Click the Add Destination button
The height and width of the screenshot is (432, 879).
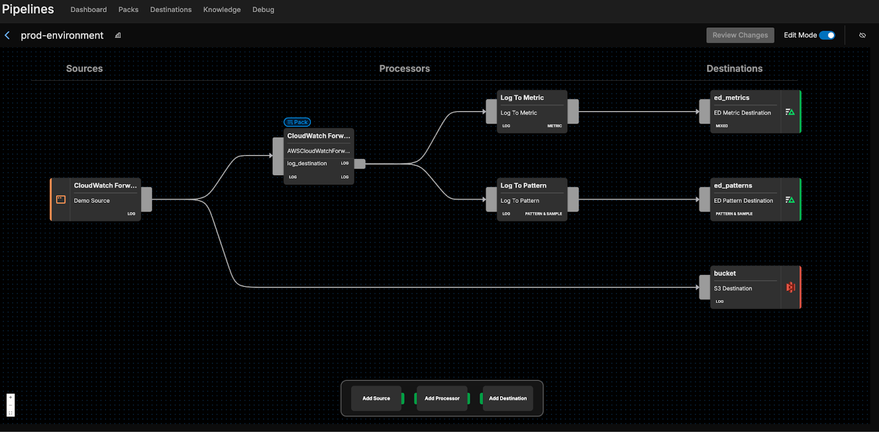coord(508,398)
